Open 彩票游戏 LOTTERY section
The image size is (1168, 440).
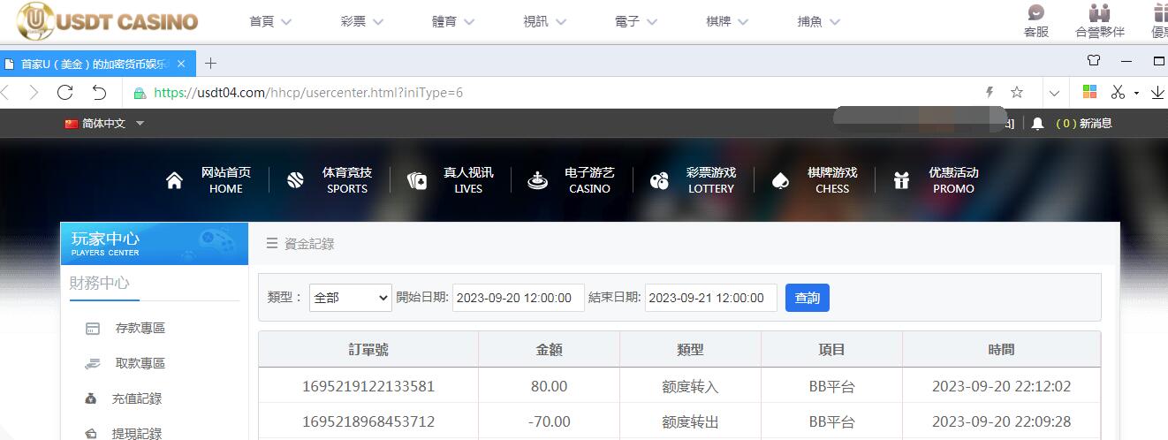pyautogui.click(x=711, y=180)
